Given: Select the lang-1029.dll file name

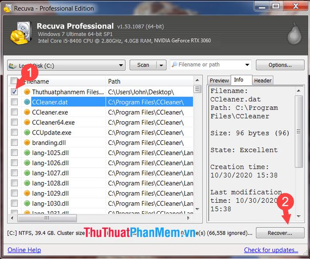Looking at the screenshot, I should (50, 193).
